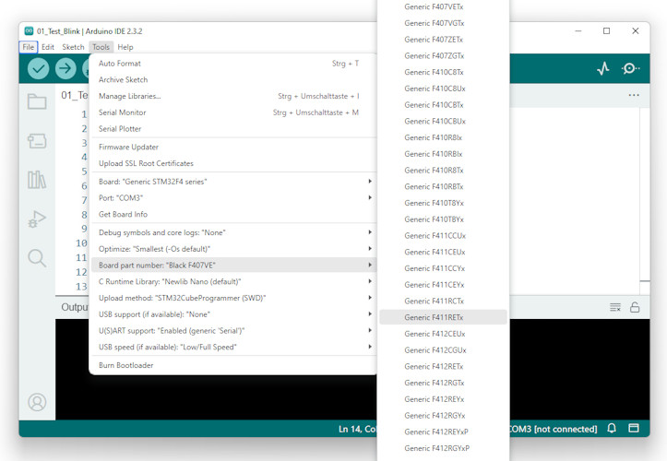The width and height of the screenshot is (667, 461).
Task: Select Generic F410CBUx part number
Action: (x=443, y=121)
